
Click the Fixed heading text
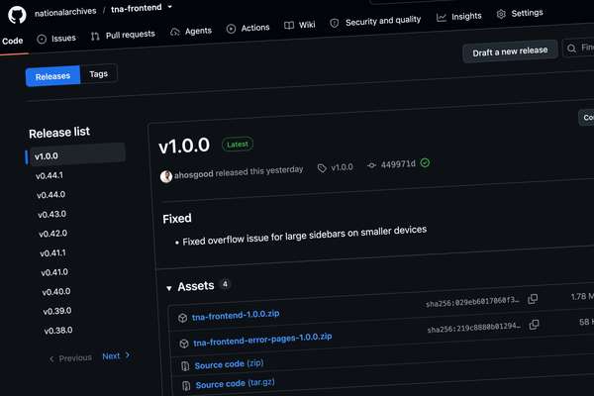(177, 218)
